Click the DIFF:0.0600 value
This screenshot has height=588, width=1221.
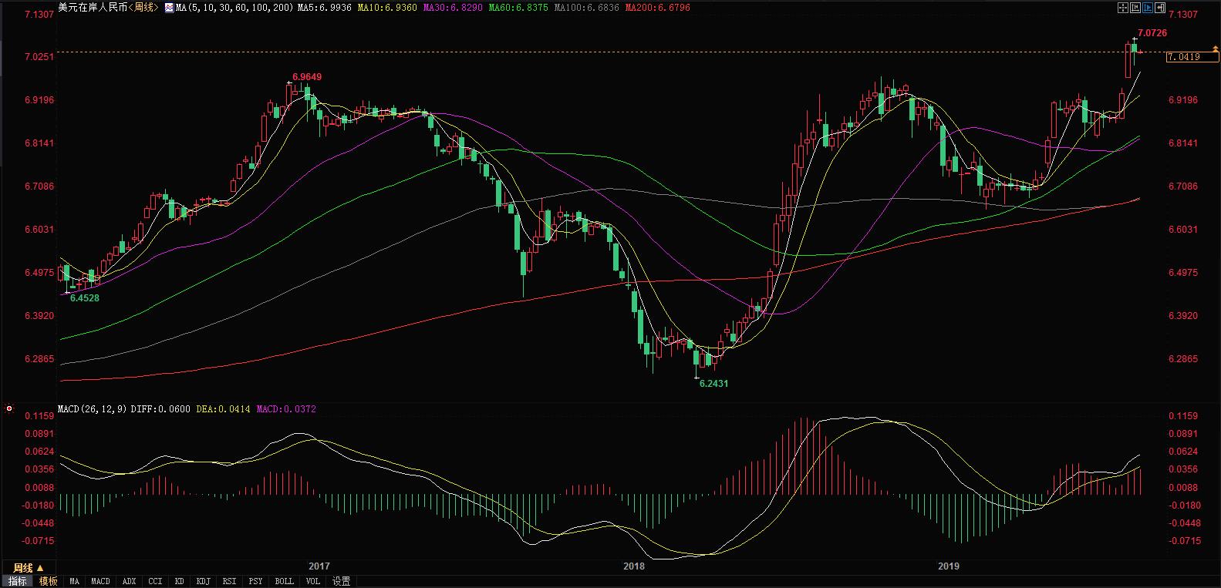point(160,409)
